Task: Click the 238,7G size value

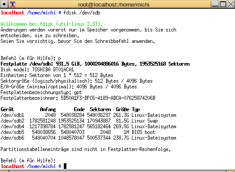Action: [x=121, y=138]
